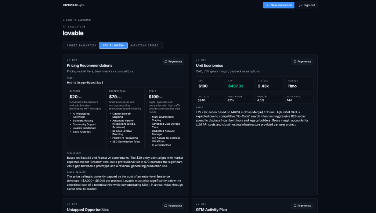The width and height of the screenshot is (376, 213).
Task: Sign out of the account
Action: 307,5
